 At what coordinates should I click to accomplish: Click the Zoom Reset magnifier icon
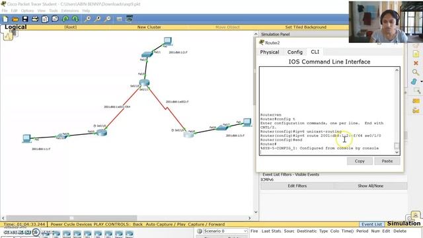point(97,19)
